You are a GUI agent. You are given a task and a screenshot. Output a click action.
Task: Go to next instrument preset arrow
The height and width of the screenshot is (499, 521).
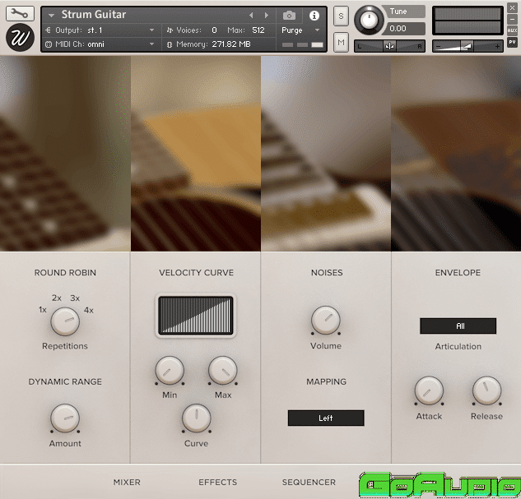click(x=266, y=16)
